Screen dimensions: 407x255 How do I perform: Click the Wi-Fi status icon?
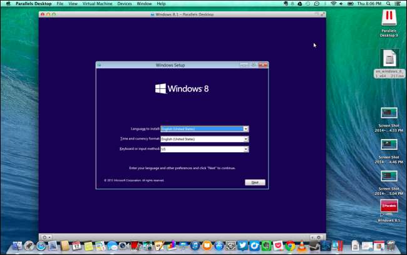point(334,4)
